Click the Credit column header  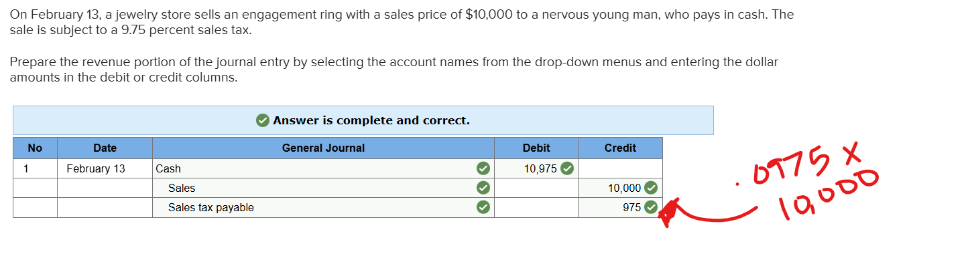(x=620, y=148)
